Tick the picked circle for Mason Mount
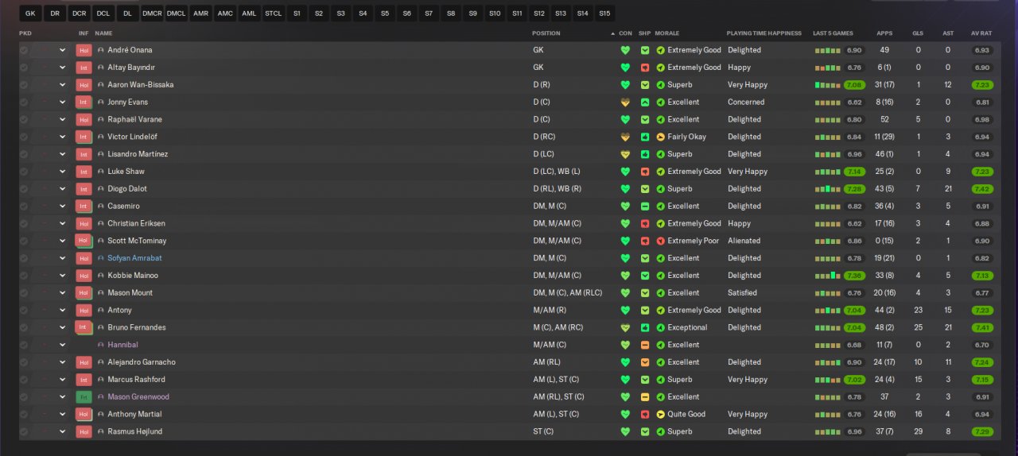 (x=24, y=293)
